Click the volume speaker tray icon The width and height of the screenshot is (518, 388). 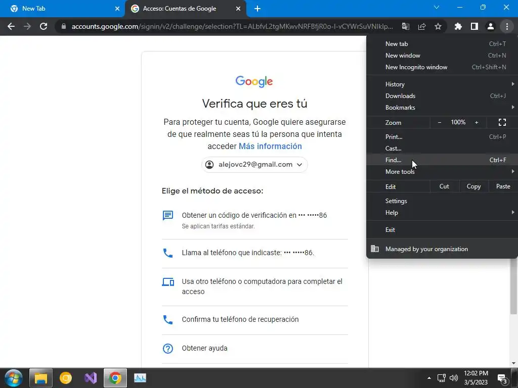pos(454,378)
